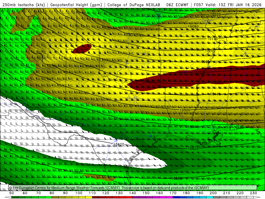Click the ECMWF copyright notice banner
Screen dimensions: 265x199
point(133,188)
